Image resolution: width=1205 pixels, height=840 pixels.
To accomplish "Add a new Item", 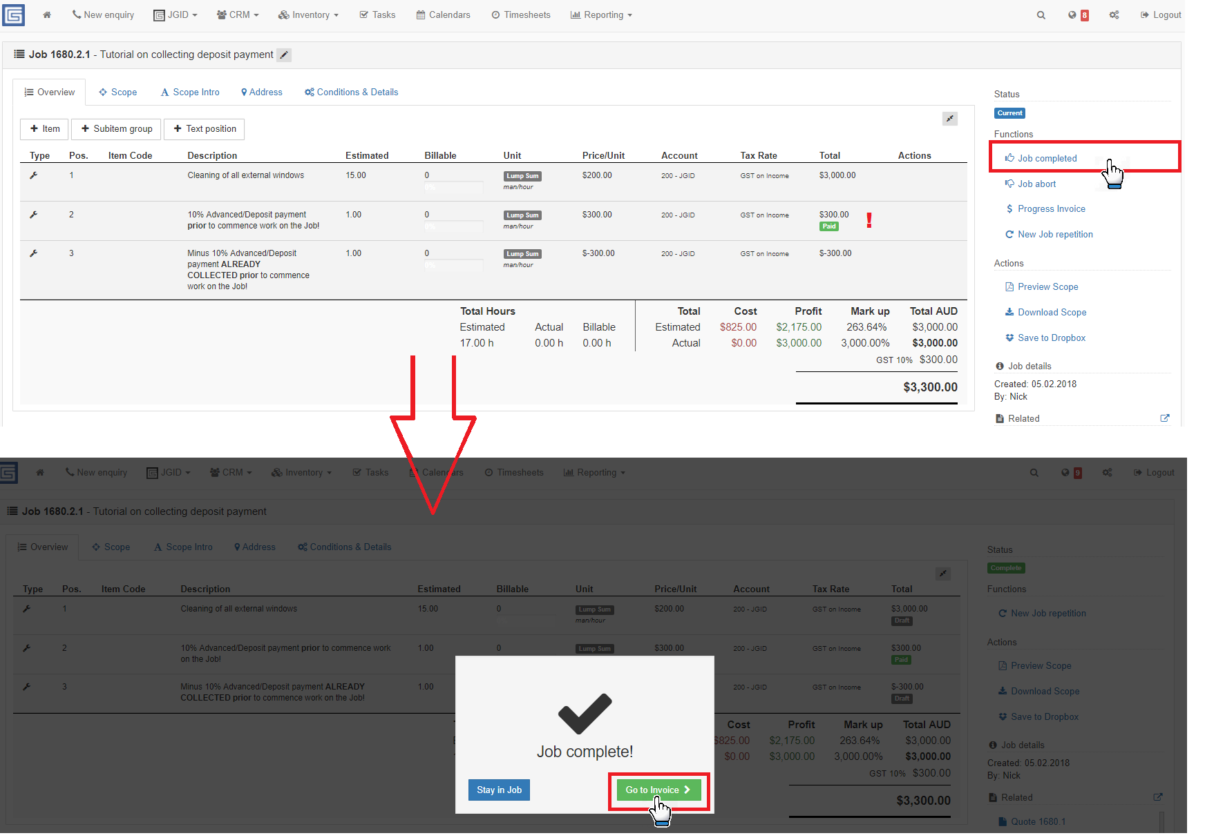I will (x=45, y=129).
